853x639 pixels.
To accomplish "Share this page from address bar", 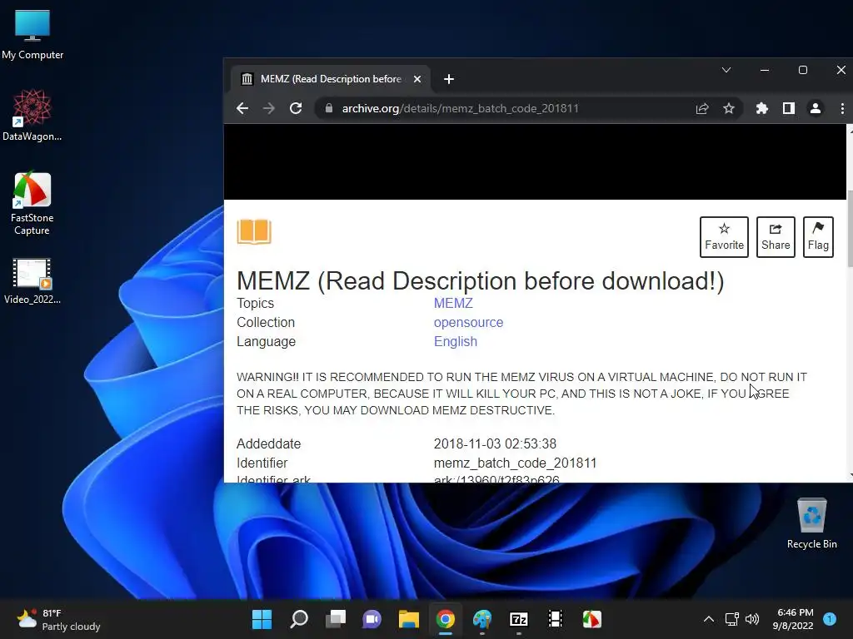I will point(701,108).
